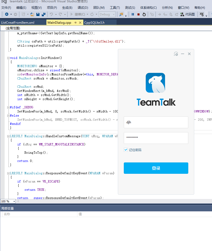Click the 局部变量 panel title
The width and height of the screenshot is (212, 251).
point(7,209)
